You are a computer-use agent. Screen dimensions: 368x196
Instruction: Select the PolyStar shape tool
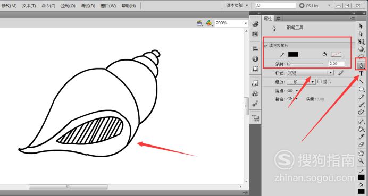point(361,89)
